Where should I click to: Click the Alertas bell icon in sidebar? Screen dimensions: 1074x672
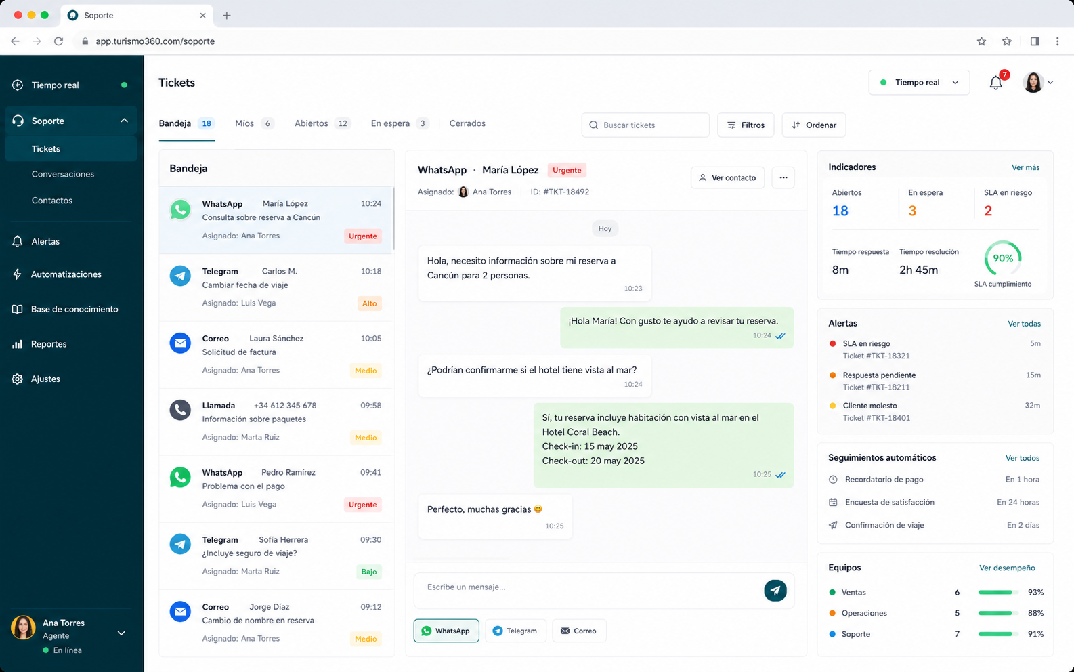(x=18, y=241)
